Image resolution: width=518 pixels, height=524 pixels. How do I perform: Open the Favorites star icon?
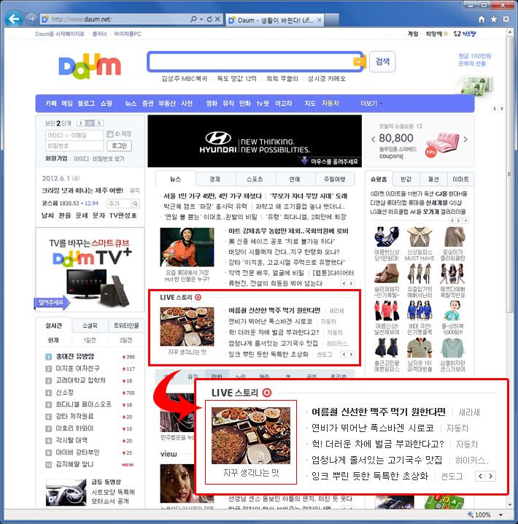coord(494,20)
